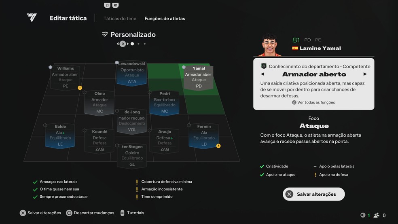Image resolution: width=398 pixels, height=224 pixels.
Task: Click hexagon badge on Yamal card
Action: [184, 67]
